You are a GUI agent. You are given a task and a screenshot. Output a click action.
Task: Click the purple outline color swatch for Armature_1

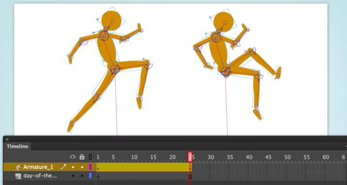(x=91, y=167)
